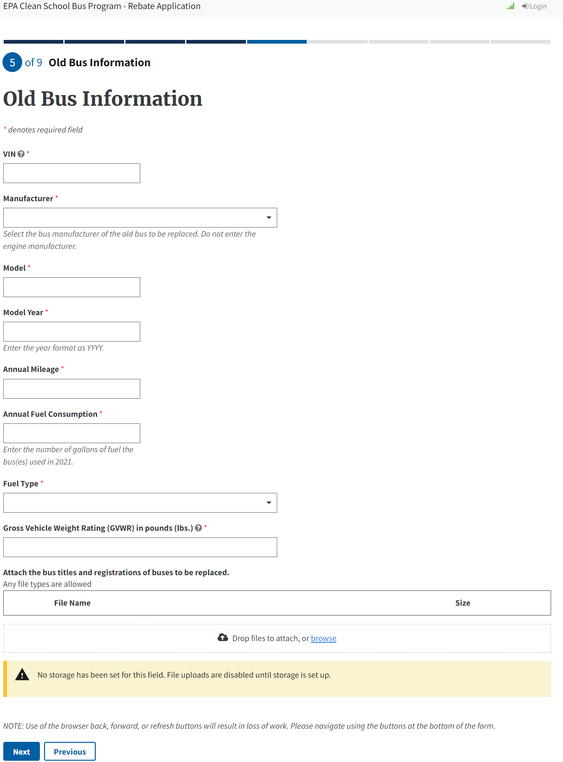Click the signal strength icon in header

(510, 6)
